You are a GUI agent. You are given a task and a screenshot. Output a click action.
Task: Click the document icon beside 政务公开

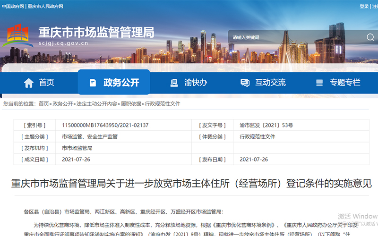coord(93,83)
